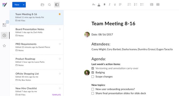
Task: Insert a numbered list
Action: (136, 4)
